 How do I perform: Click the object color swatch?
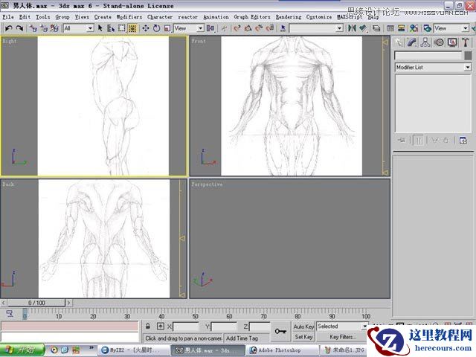coord(466,55)
